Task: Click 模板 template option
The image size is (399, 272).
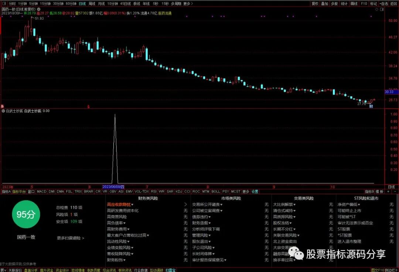Action: coord(380,192)
